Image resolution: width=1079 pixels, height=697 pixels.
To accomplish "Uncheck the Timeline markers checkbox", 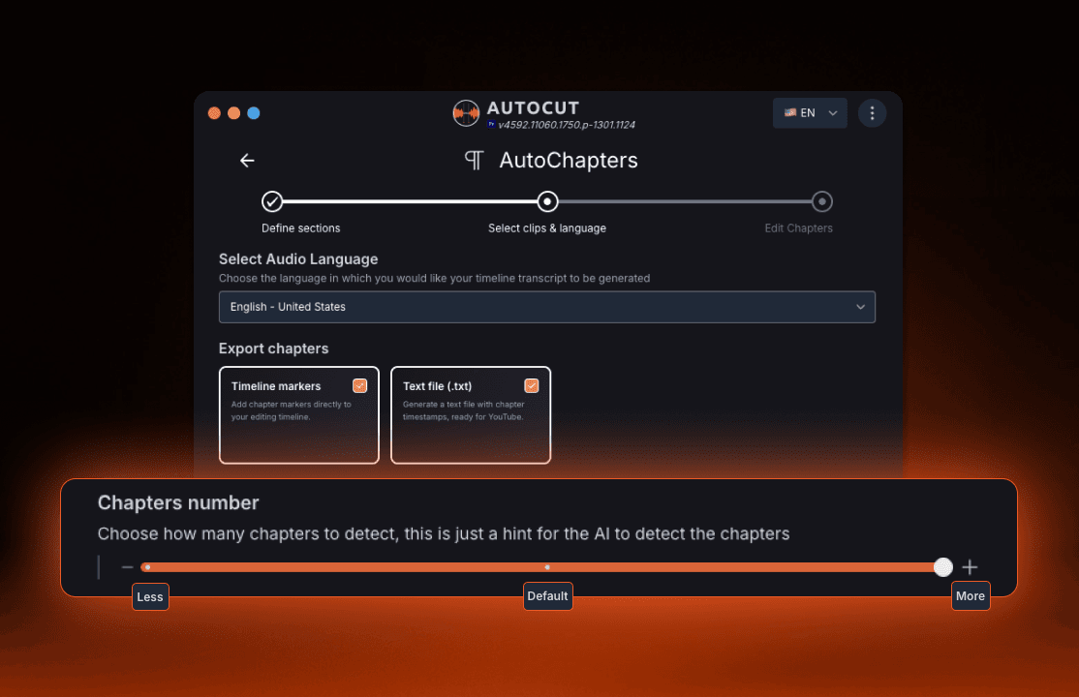I will tap(360, 385).
